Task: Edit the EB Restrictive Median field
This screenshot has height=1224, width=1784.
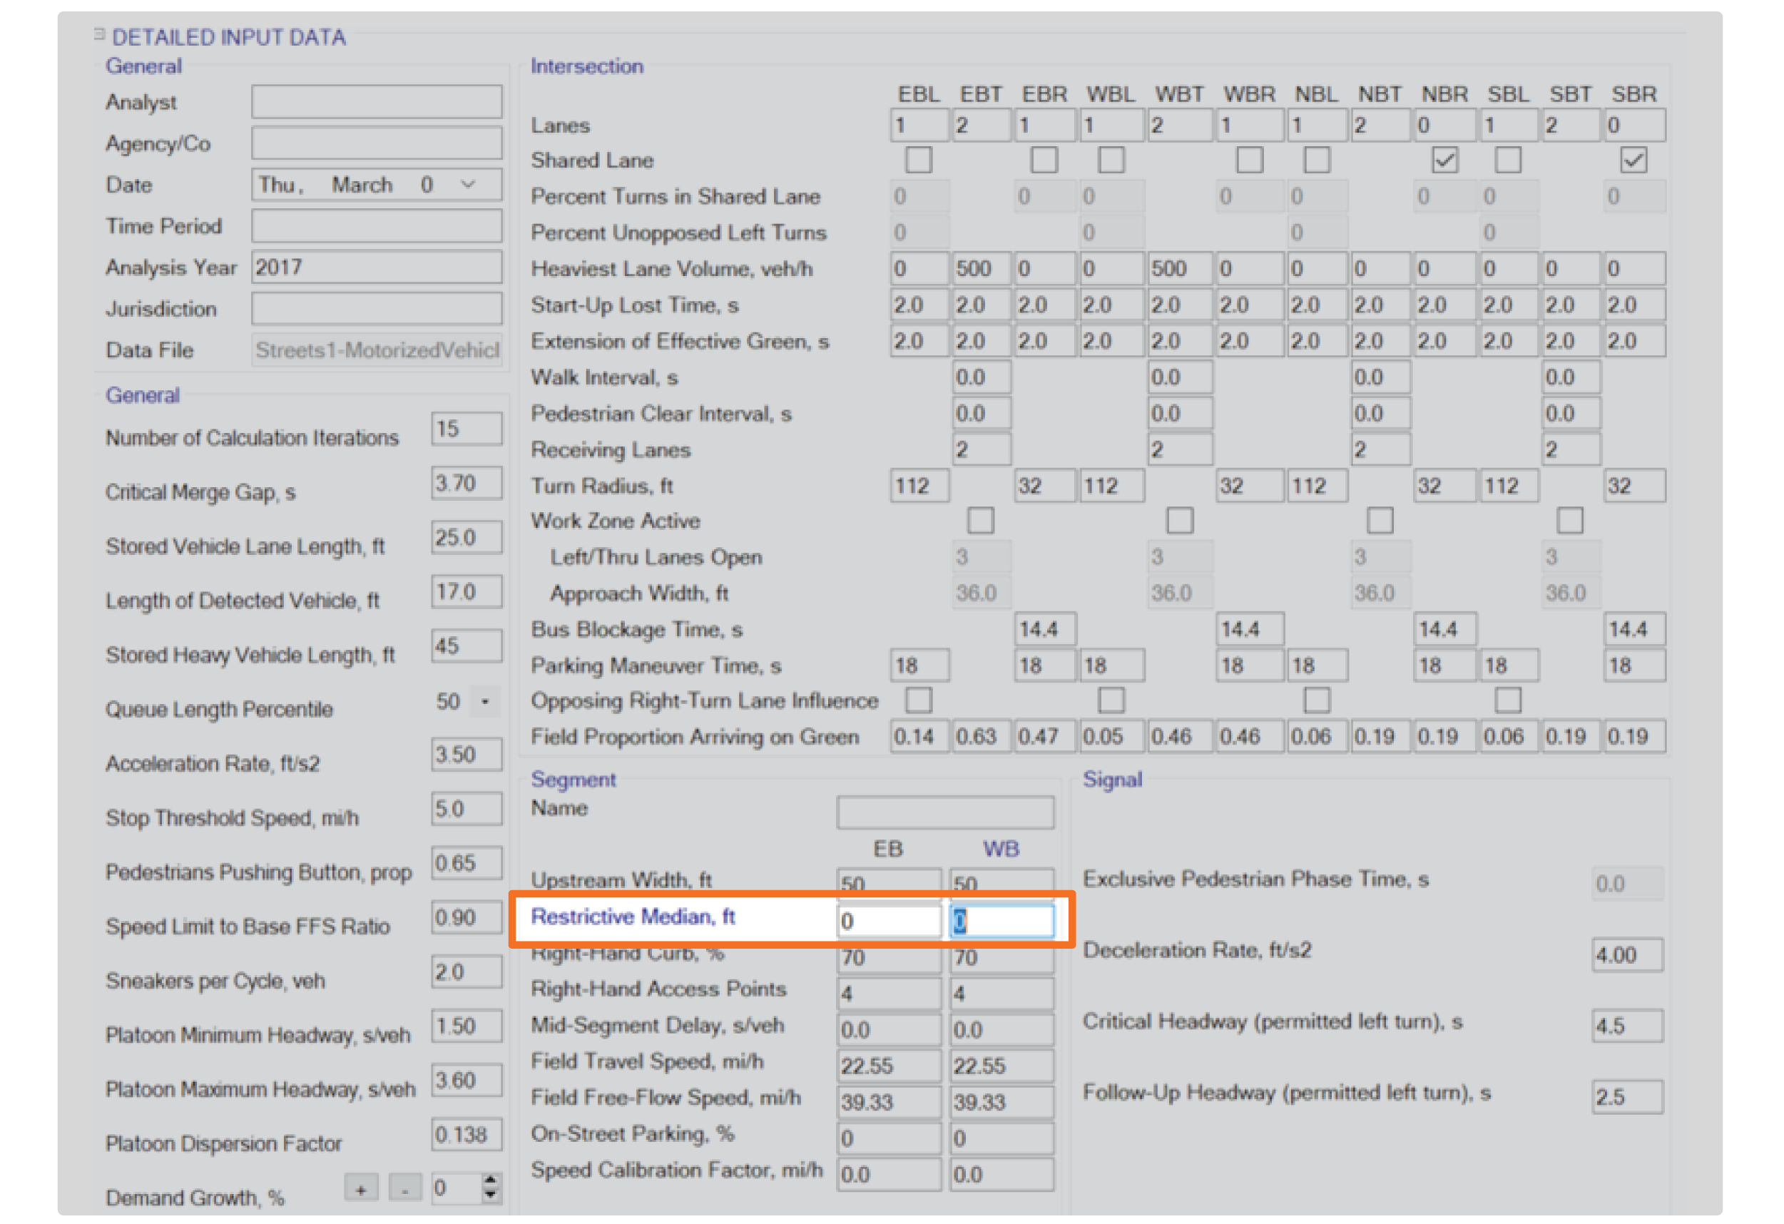Action: point(889,921)
